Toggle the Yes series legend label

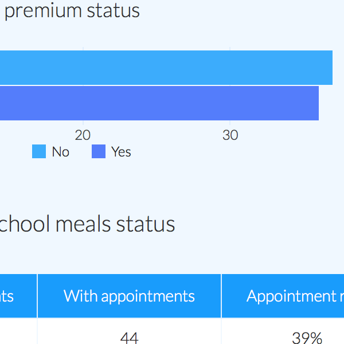[x=121, y=152]
